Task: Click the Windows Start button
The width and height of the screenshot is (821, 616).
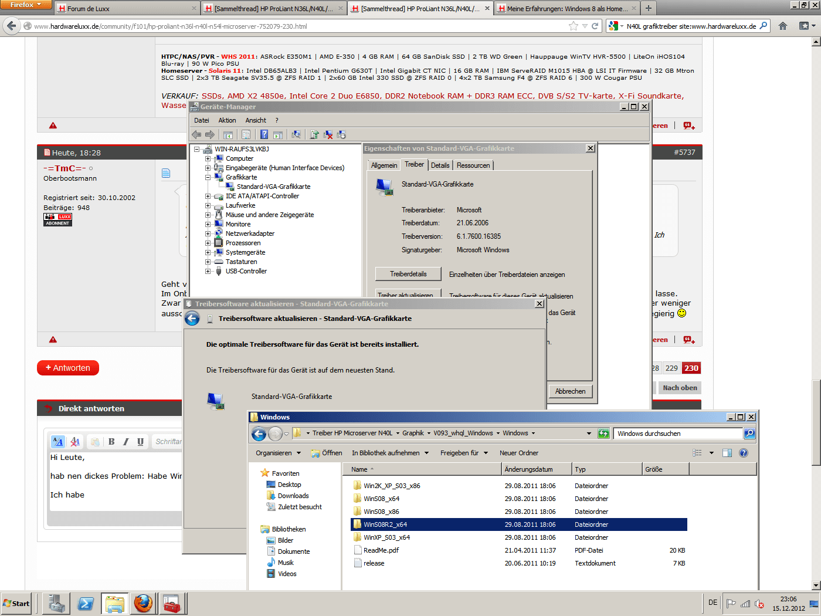Action: (16, 603)
